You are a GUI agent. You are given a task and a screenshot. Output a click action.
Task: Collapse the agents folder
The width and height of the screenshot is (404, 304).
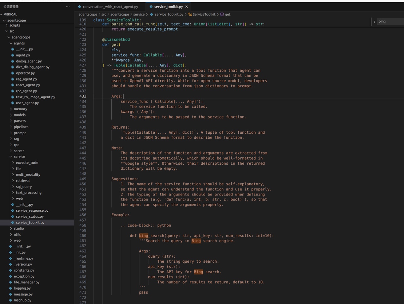tap(11, 44)
